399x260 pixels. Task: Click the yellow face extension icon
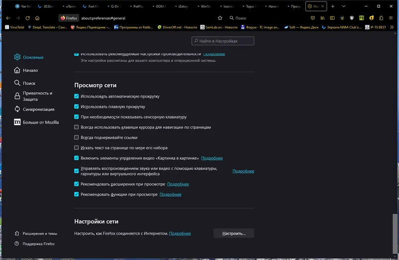[372, 18]
